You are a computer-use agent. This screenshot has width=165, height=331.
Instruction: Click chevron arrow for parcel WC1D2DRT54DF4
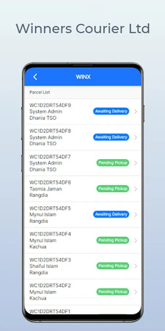point(136,241)
